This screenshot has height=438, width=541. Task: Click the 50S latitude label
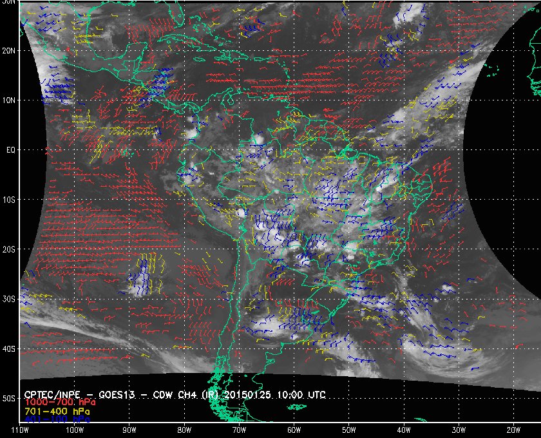pos(8,399)
